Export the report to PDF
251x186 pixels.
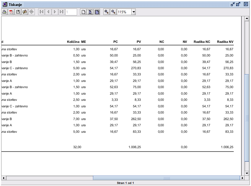click(x=11, y=12)
